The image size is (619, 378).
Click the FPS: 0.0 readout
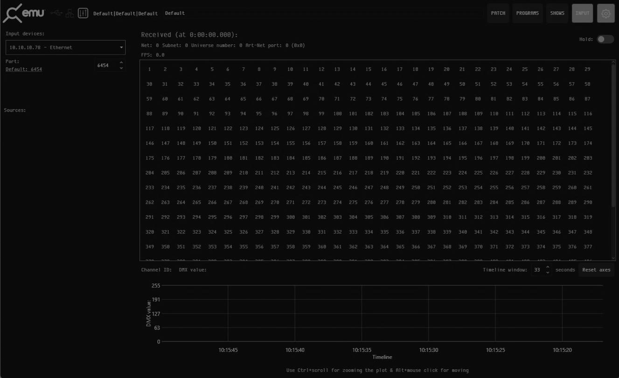click(153, 55)
